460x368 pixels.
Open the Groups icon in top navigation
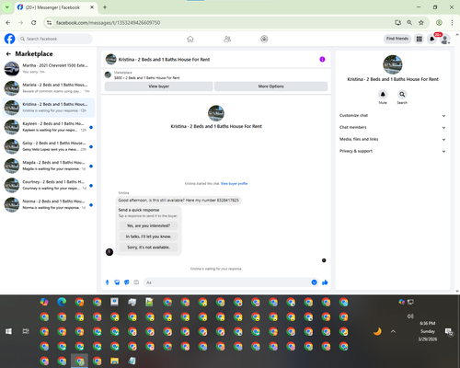[264, 39]
